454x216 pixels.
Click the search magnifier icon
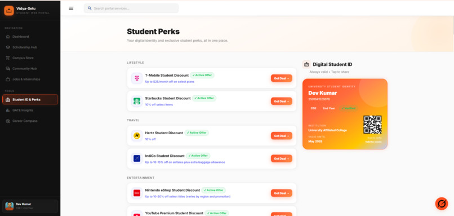(90, 8)
